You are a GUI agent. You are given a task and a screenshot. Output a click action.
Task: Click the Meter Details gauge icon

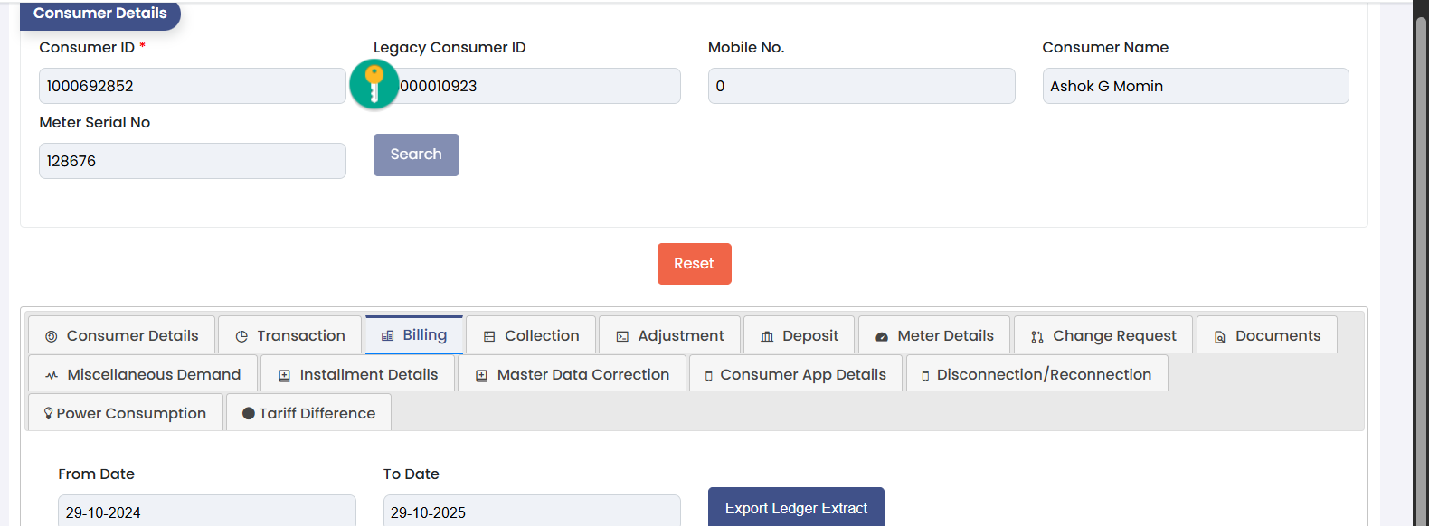(882, 336)
